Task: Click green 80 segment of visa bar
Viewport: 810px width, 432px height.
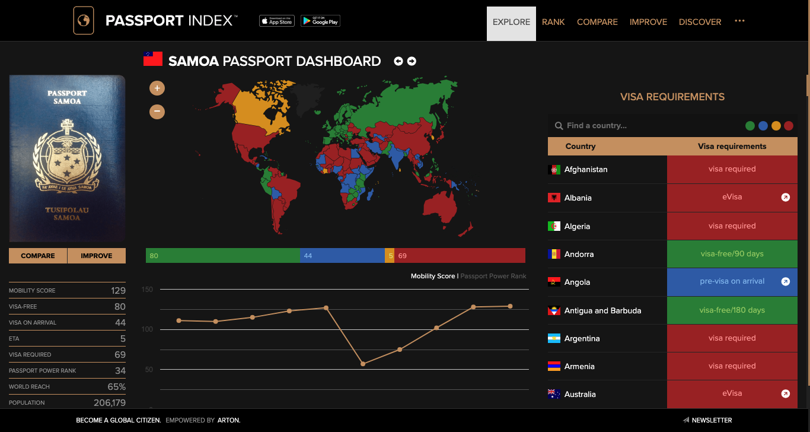Action: (x=223, y=256)
